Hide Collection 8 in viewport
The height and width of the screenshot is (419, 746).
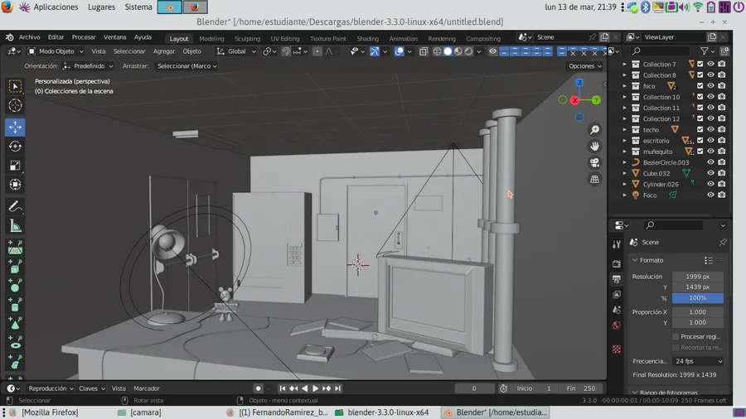coord(711,75)
